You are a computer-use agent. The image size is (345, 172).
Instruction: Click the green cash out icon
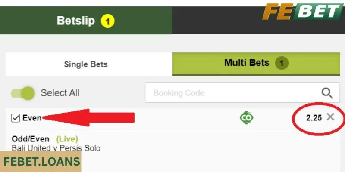[246, 117]
